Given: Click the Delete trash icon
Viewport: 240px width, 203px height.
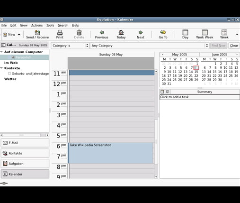Looking at the screenshot, I should pos(79,32).
